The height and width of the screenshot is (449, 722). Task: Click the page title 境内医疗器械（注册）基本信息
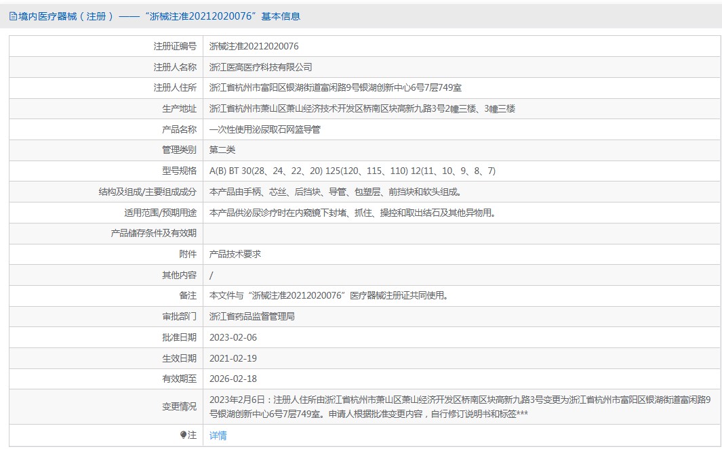[x=159, y=16]
